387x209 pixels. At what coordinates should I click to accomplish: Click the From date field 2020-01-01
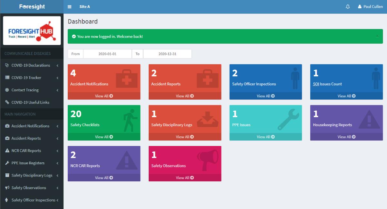tap(107, 54)
